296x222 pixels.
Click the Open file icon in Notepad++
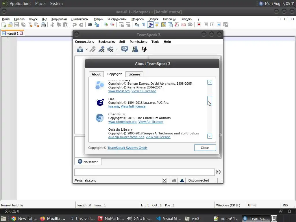point(10,25)
